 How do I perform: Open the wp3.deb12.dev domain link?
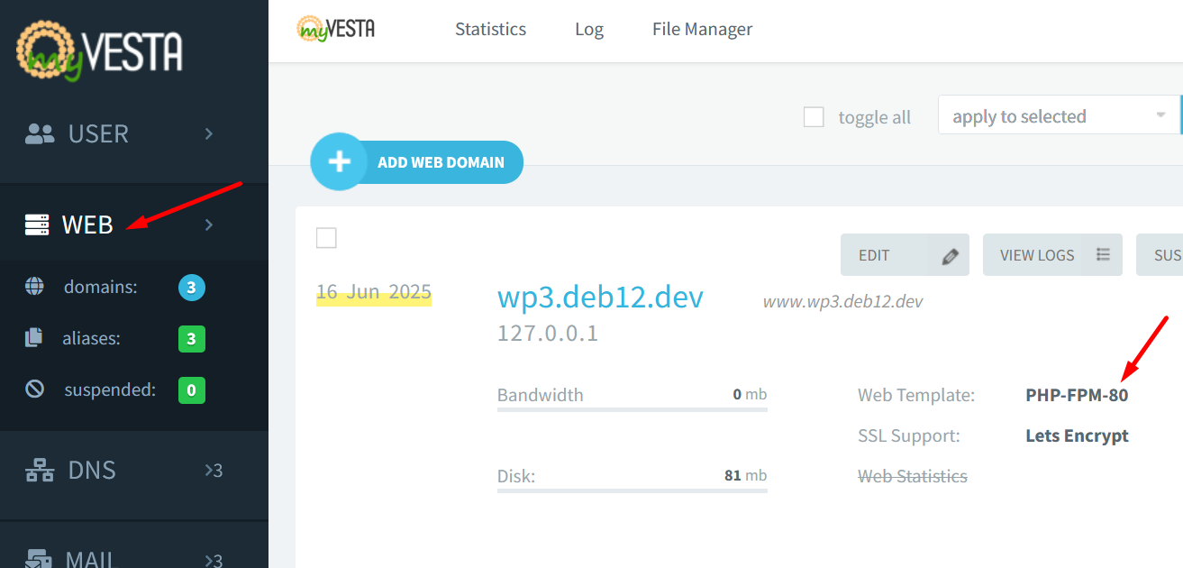[600, 298]
